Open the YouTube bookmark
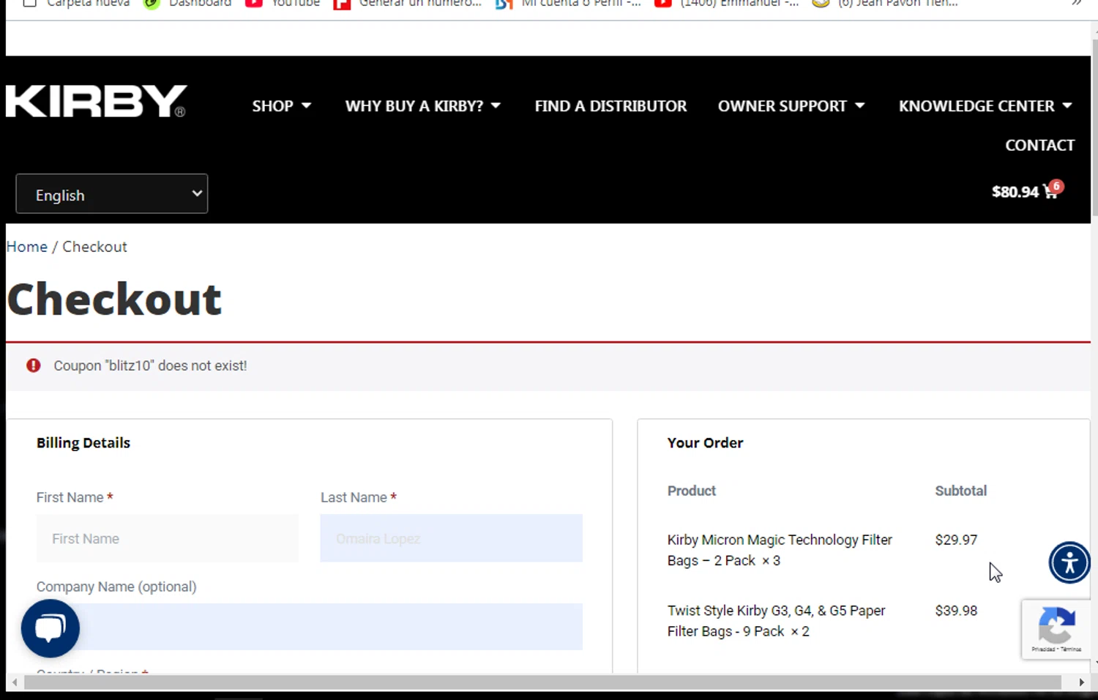Image resolution: width=1098 pixels, height=700 pixels. [283, 3]
